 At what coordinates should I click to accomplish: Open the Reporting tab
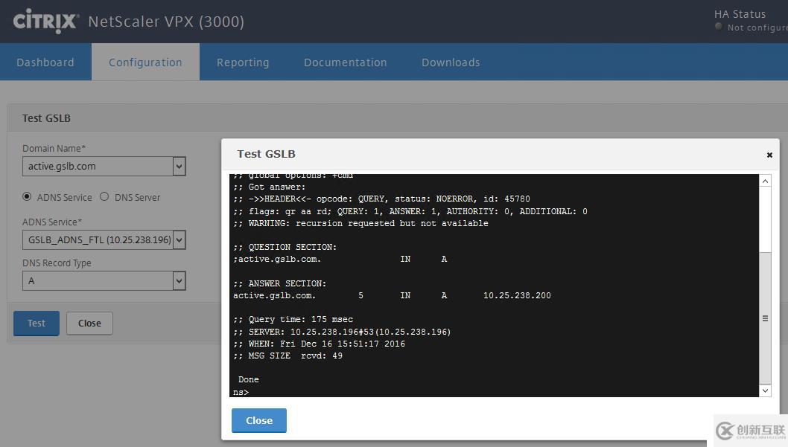pyautogui.click(x=243, y=62)
